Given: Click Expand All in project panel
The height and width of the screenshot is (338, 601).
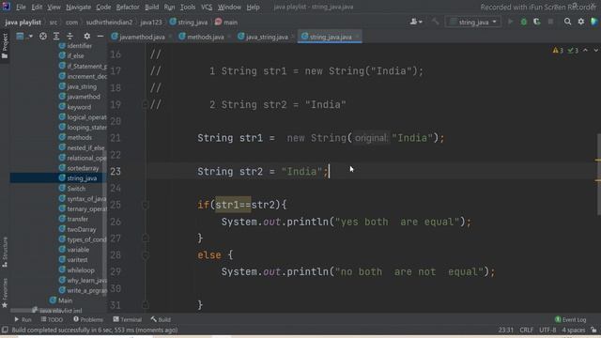Looking at the screenshot, I should 56,36.
